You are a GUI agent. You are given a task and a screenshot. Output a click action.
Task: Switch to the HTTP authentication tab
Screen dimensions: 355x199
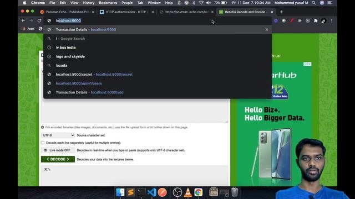(127, 12)
